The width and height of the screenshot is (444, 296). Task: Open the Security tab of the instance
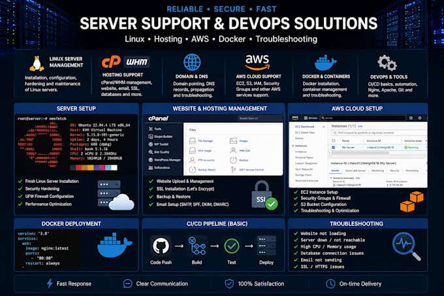click(395, 171)
